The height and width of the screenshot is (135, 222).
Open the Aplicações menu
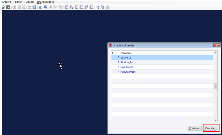point(47,2)
